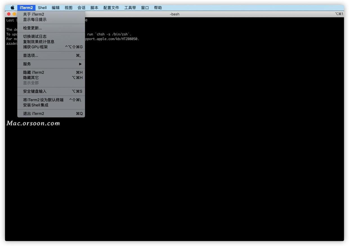Install shell integration (安装Shell集成)
Image resolution: width=349 pixels, height=246 pixels.
coord(36,105)
